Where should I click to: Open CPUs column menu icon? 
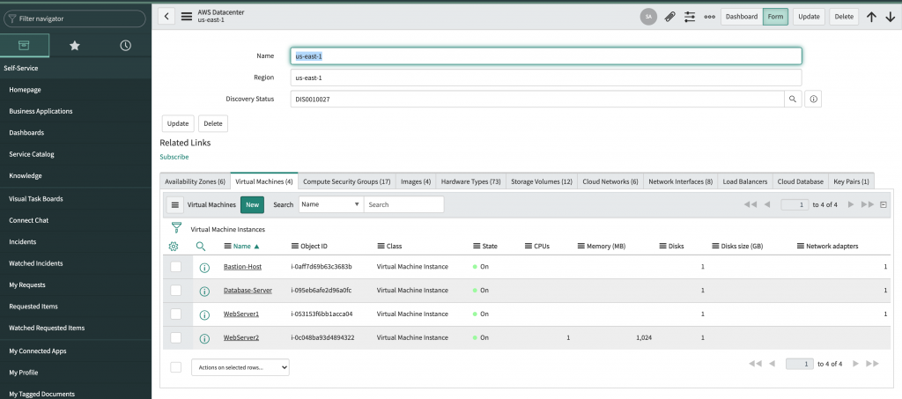[529, 246]
